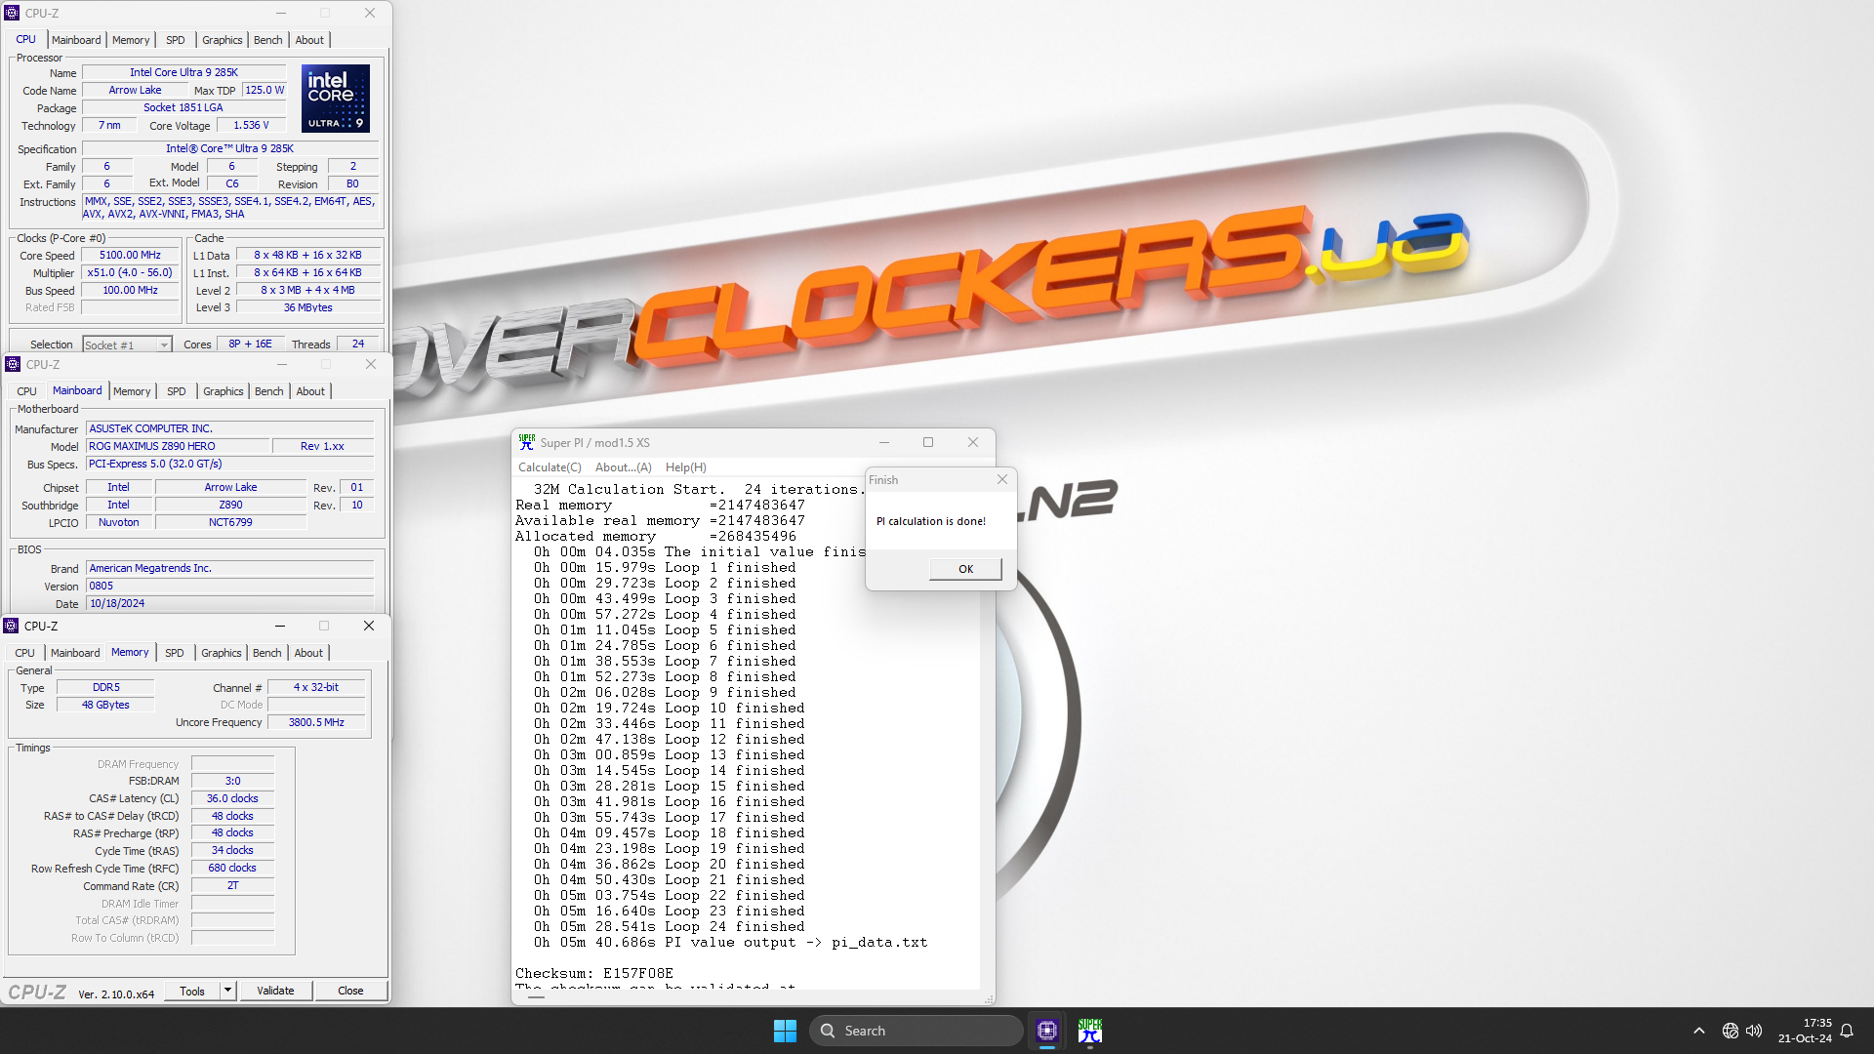The image size is (1874, 1054).
Task: Open network globe icon in tray
Action: pyautogui.click(x=1730, y=1031)
